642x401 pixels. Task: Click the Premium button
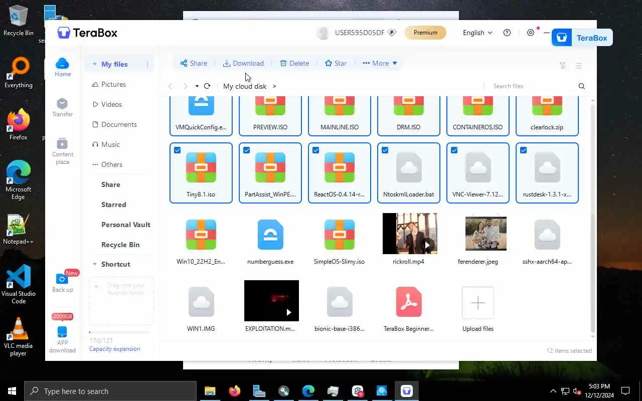[425, 33]
